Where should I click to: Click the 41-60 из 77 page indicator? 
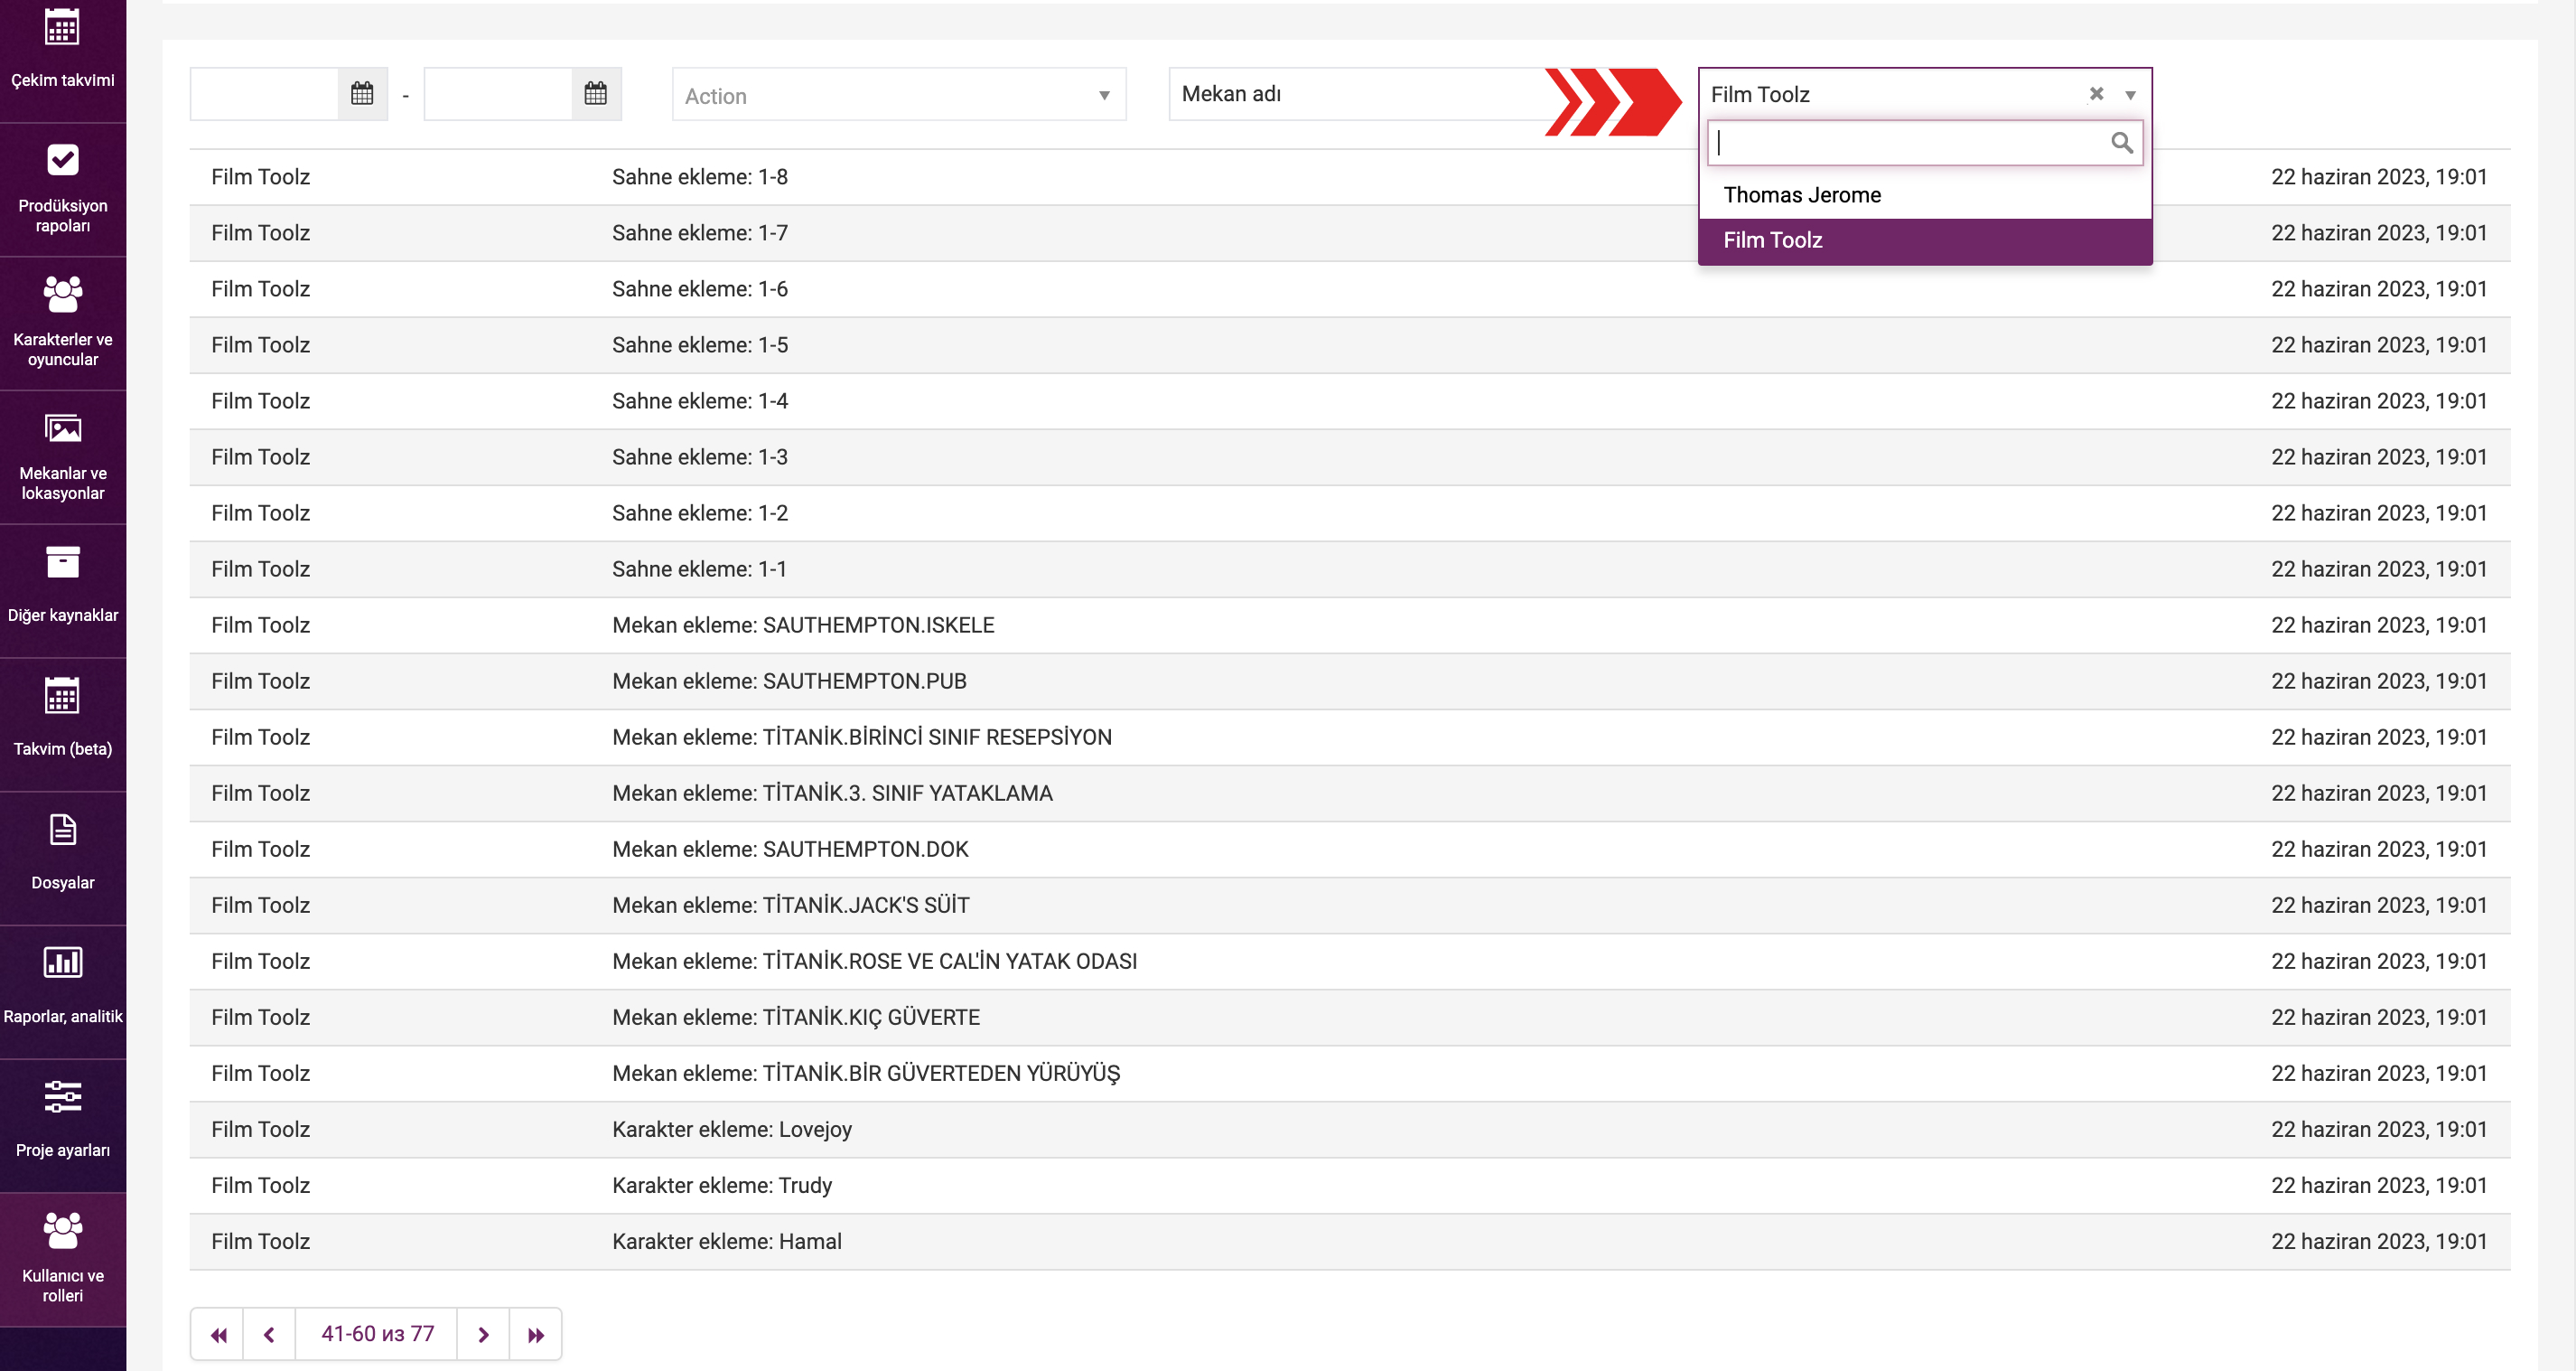[x=377, y=1334]
